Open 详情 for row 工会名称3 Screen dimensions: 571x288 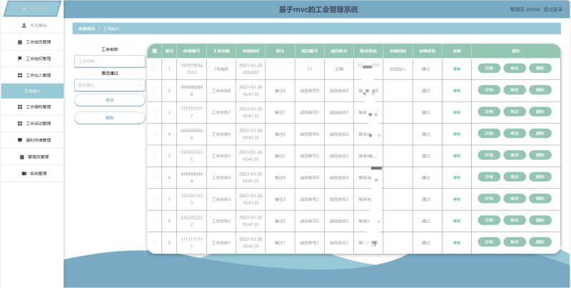(x=489, y=199)
